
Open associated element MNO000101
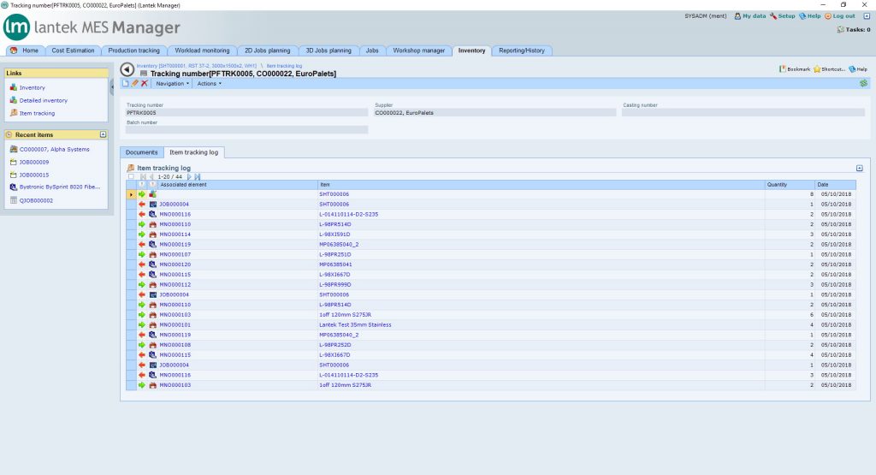coord(175,324)
